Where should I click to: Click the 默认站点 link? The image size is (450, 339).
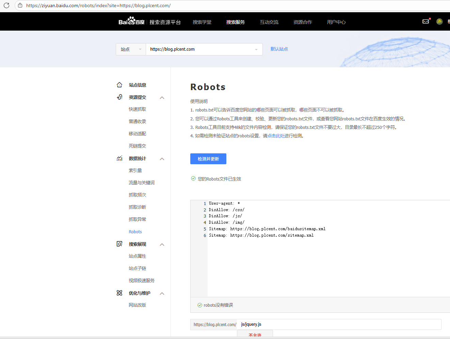tap(279, 49)
